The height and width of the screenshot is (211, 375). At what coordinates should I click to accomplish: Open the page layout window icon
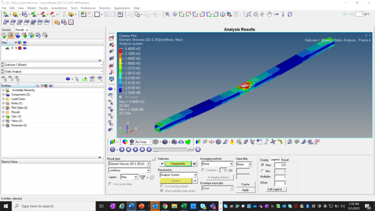97,14
